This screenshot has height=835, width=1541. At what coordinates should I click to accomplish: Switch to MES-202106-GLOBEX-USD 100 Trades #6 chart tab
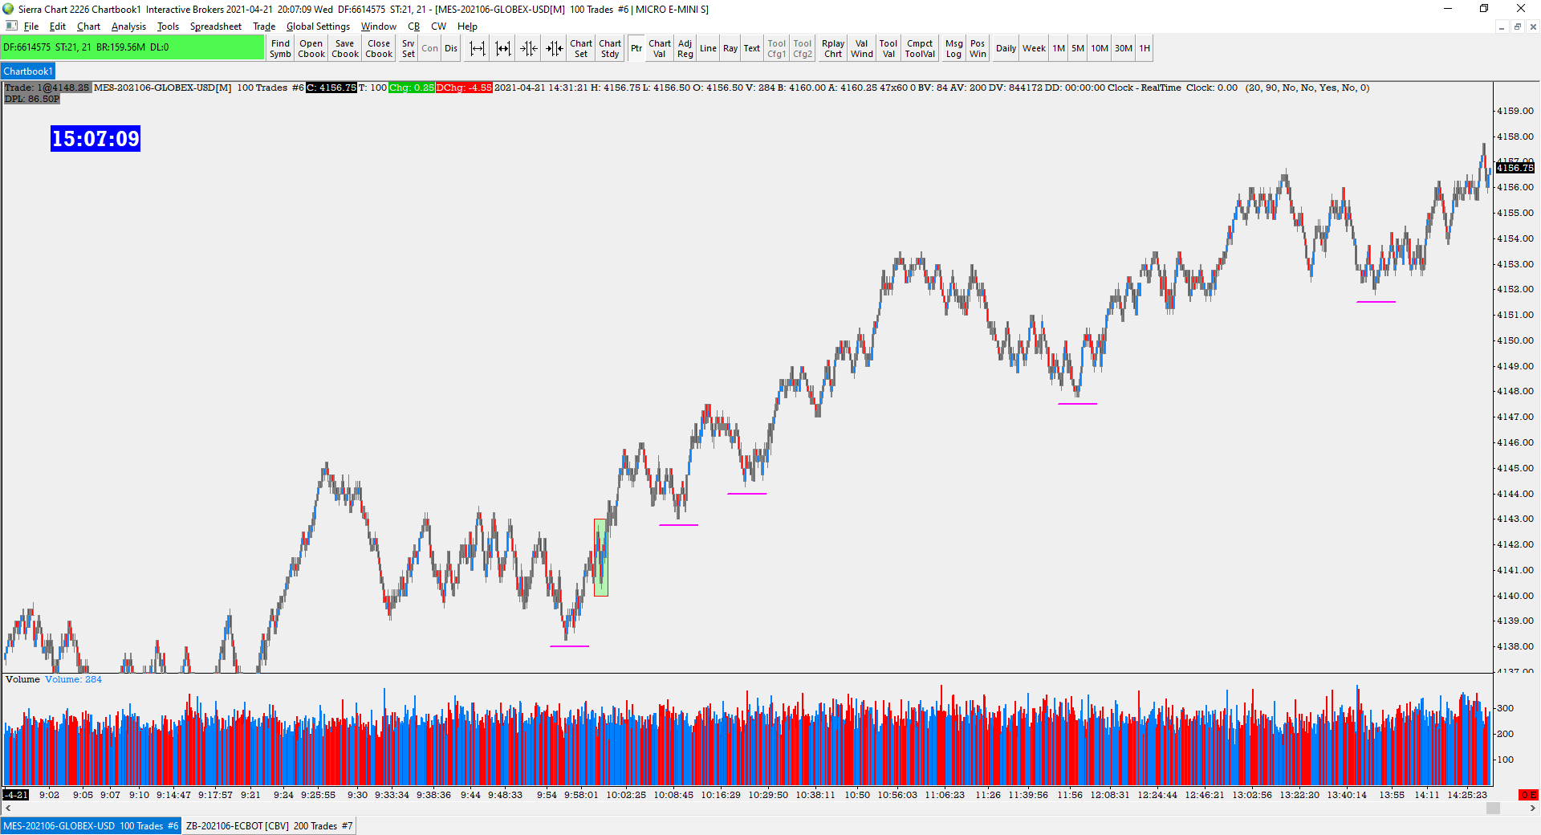91,825
